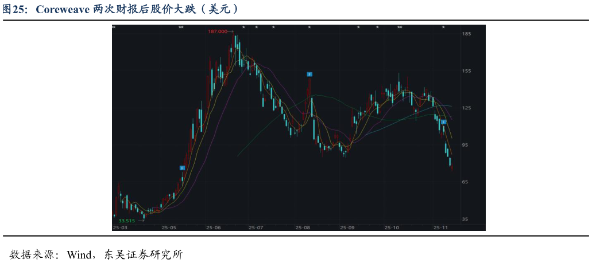Image resolution: width=592 pixels, height=263 pixels.
Task: Click the 25-08 date axis label
Action: (x=303, y=227)
